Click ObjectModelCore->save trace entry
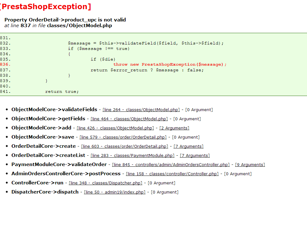Screen dimensions: 307x227 [43, 137]
